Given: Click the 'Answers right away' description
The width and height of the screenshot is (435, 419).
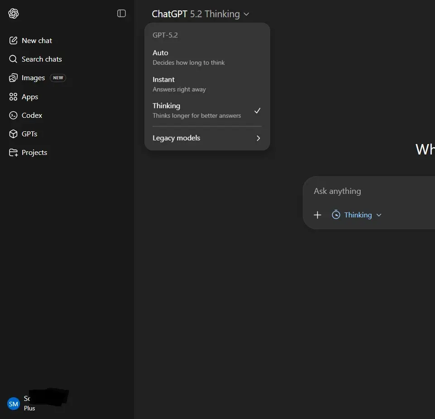Looking at the screenshot, I should [x=179, y=89].
